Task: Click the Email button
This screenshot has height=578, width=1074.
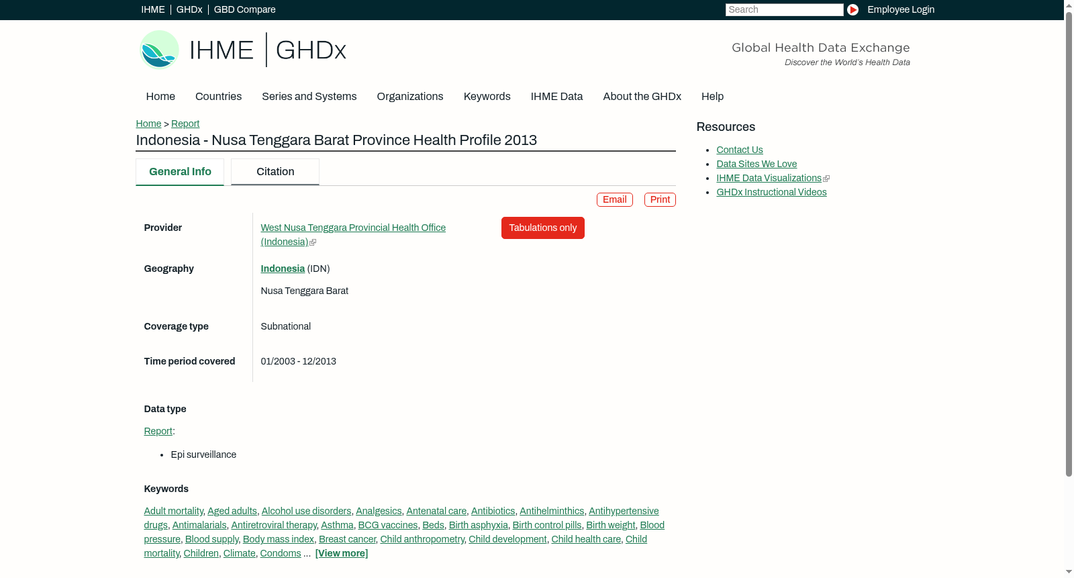Action: click(615, 200)
